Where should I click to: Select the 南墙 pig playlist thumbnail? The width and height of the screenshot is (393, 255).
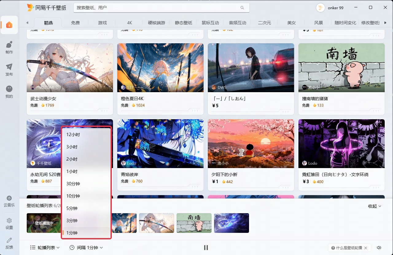coord(194,223)
